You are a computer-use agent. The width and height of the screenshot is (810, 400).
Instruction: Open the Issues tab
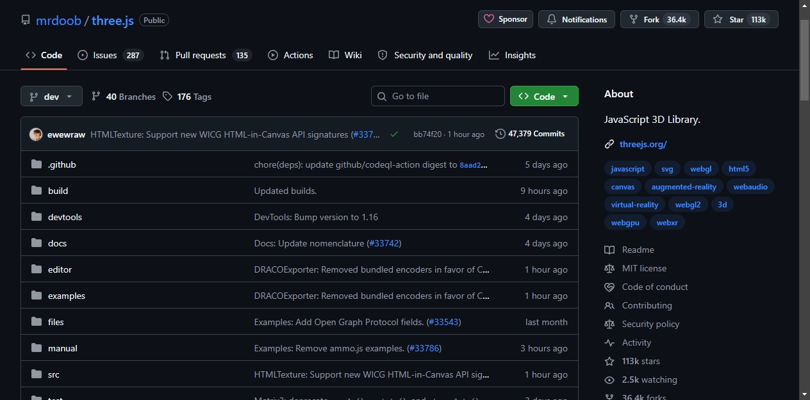pos(110,55)
